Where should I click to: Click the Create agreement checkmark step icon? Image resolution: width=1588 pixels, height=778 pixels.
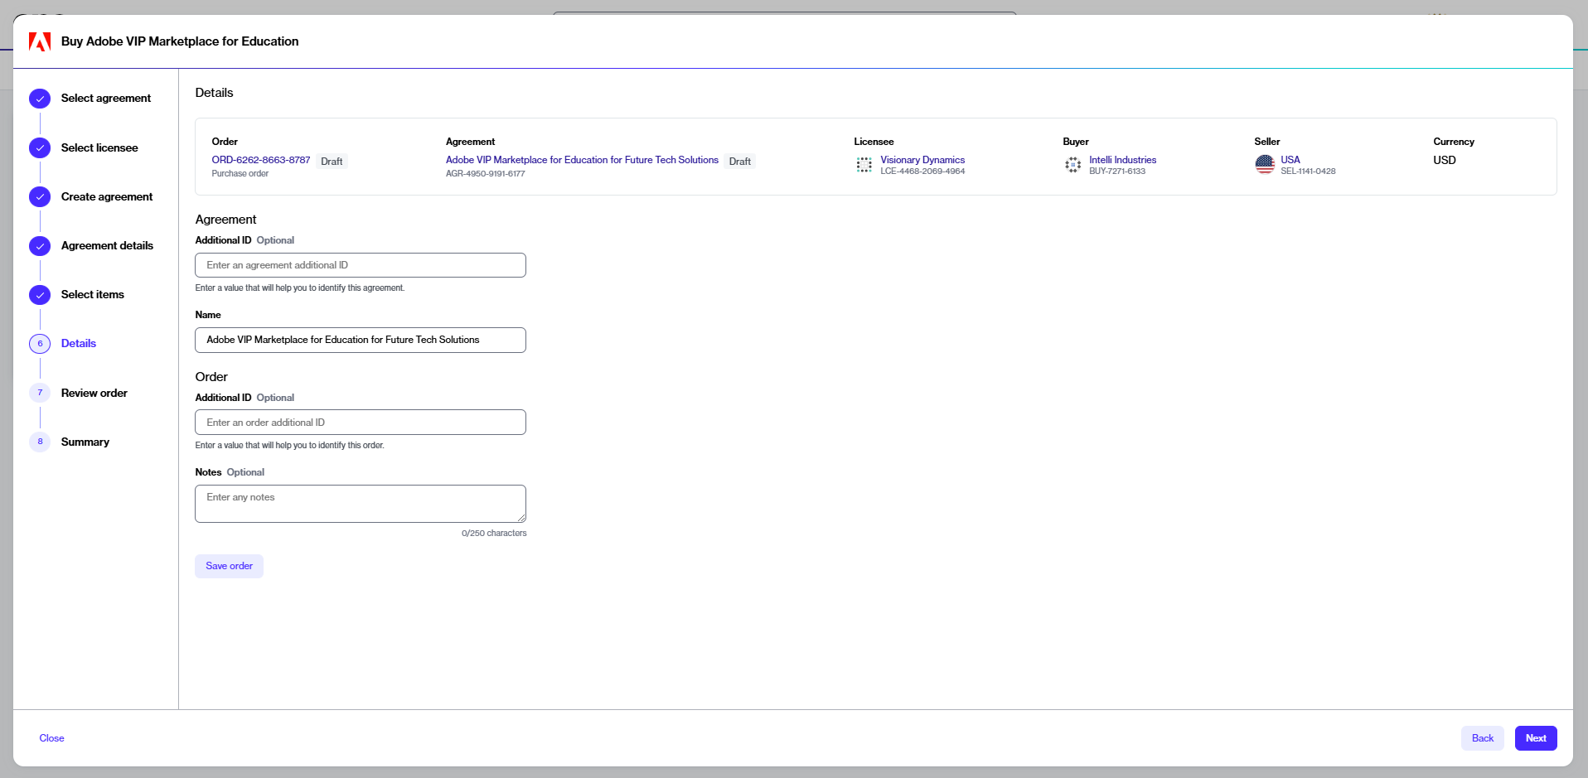40,197
